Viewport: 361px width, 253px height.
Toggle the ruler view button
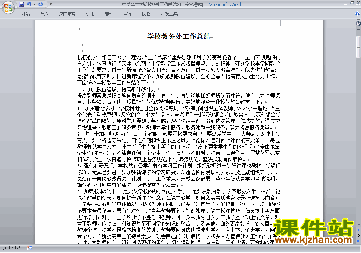(x=359, y=23)
